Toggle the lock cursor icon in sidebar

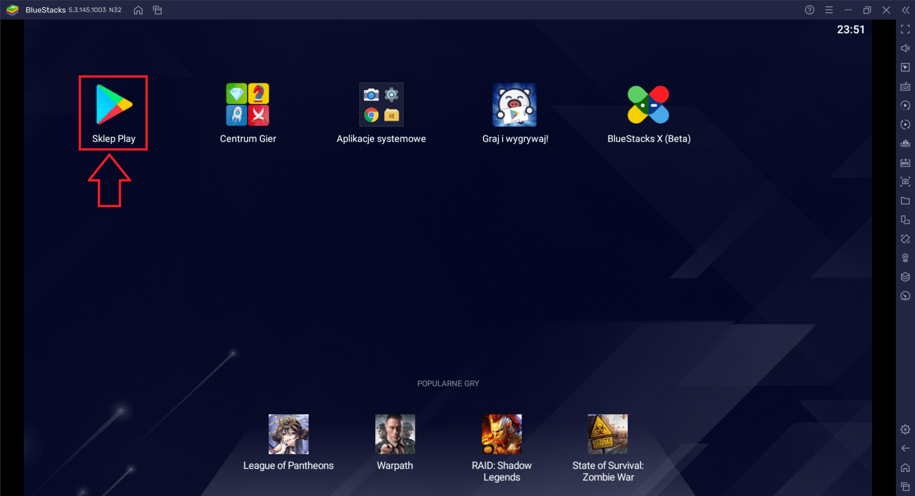coord(905,67)
